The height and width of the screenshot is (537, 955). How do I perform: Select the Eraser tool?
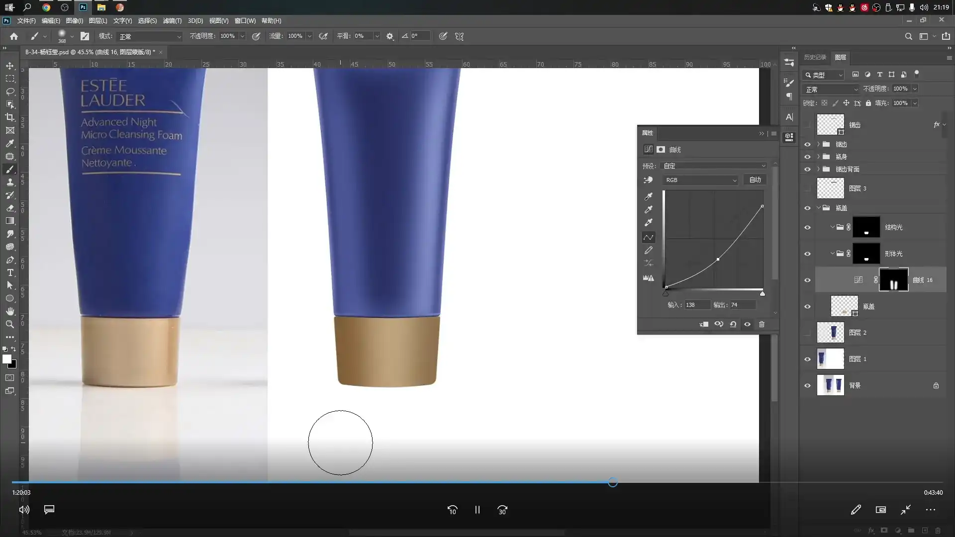(x=10, y=208)
